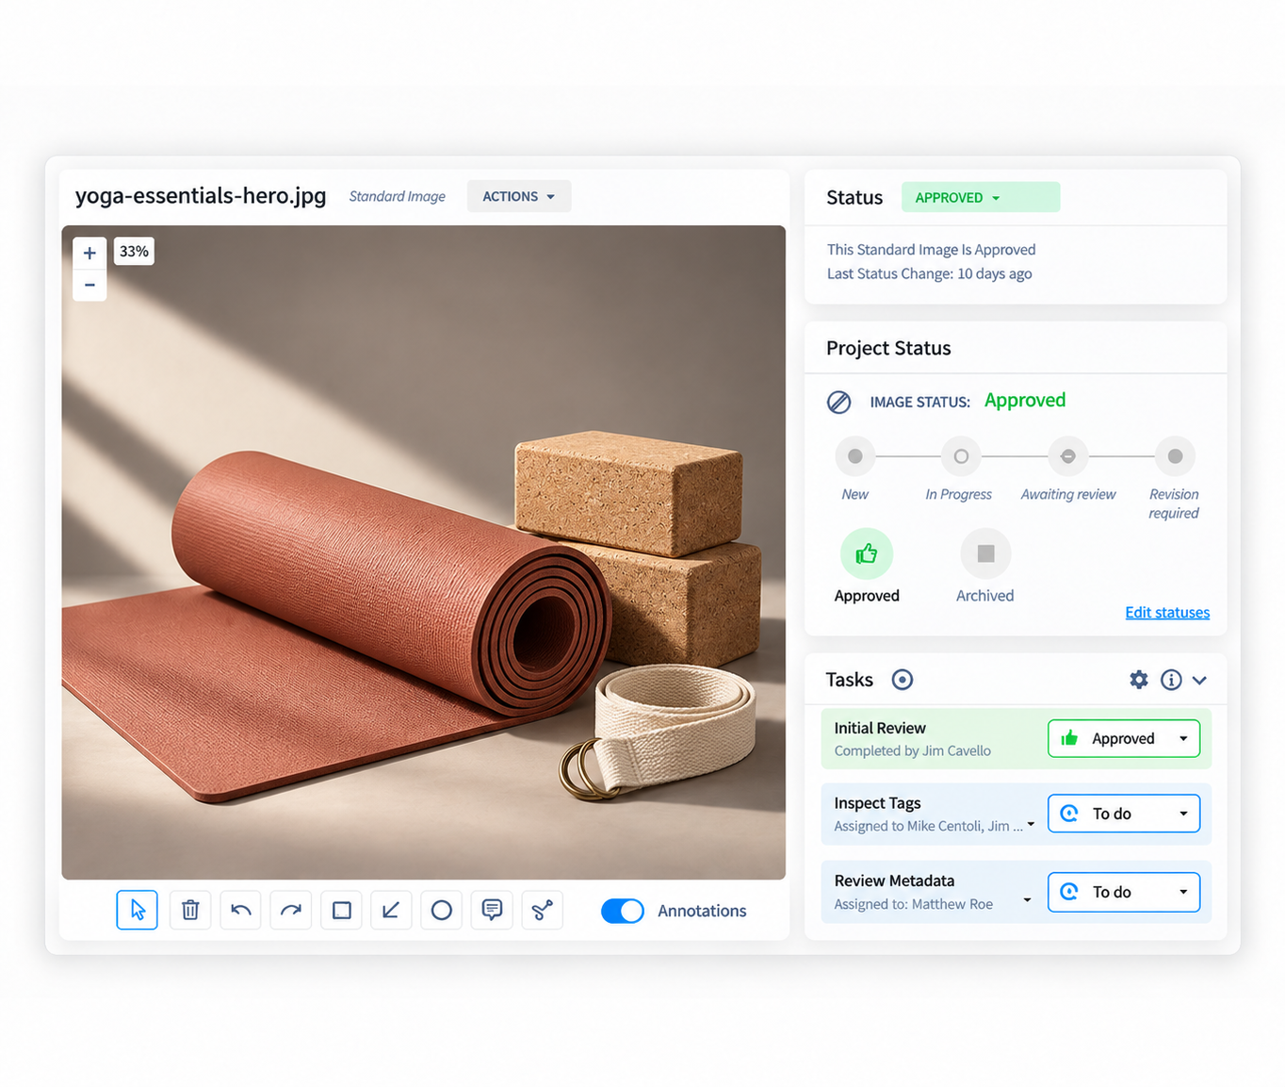Turn off the Annotations switch

[623, 911]
